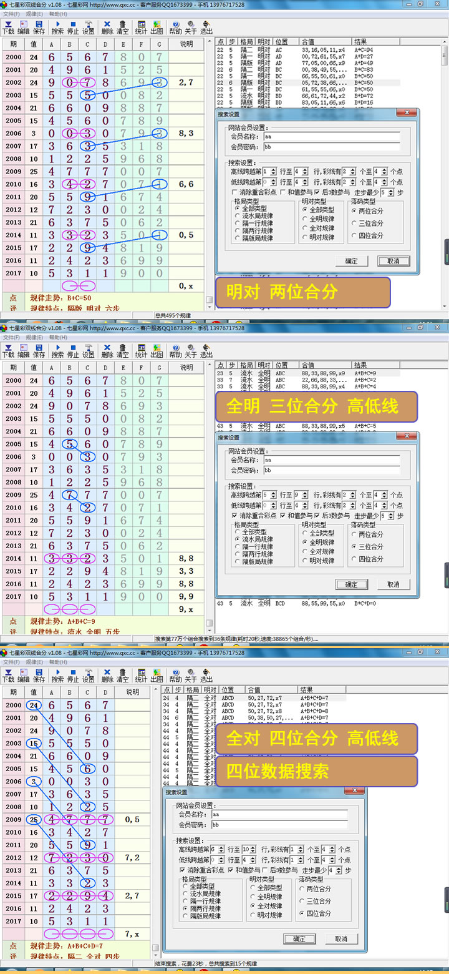Click 统计 statistics icon in bottom window
449x974 pixels.
(x=142, y=675)
